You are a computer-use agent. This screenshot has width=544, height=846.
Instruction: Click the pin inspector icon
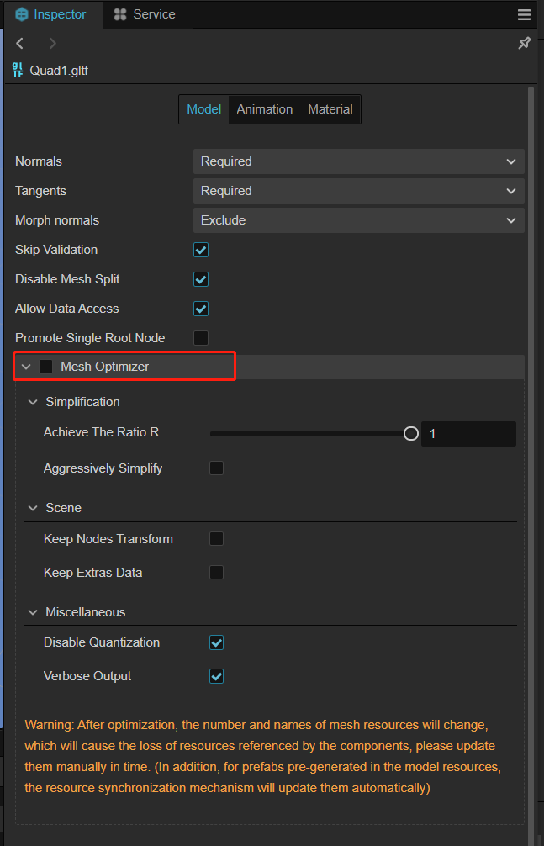click(524, 43)
